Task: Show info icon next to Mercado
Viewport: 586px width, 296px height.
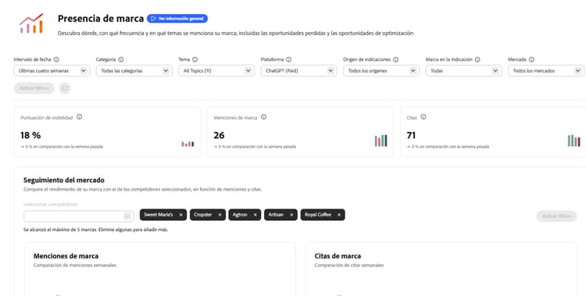Action: click(x=531, y=59)
